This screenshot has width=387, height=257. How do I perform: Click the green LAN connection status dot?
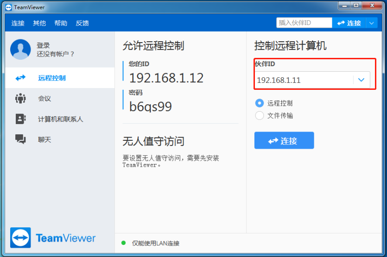coord(124,243)
